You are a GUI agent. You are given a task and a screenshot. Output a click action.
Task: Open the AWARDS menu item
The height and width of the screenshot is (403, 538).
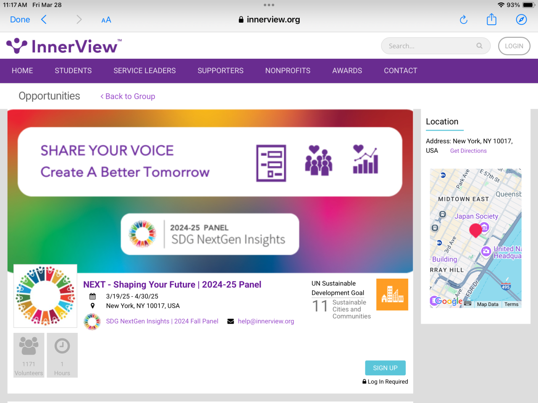pyautogui.click(x=347, y=71)
